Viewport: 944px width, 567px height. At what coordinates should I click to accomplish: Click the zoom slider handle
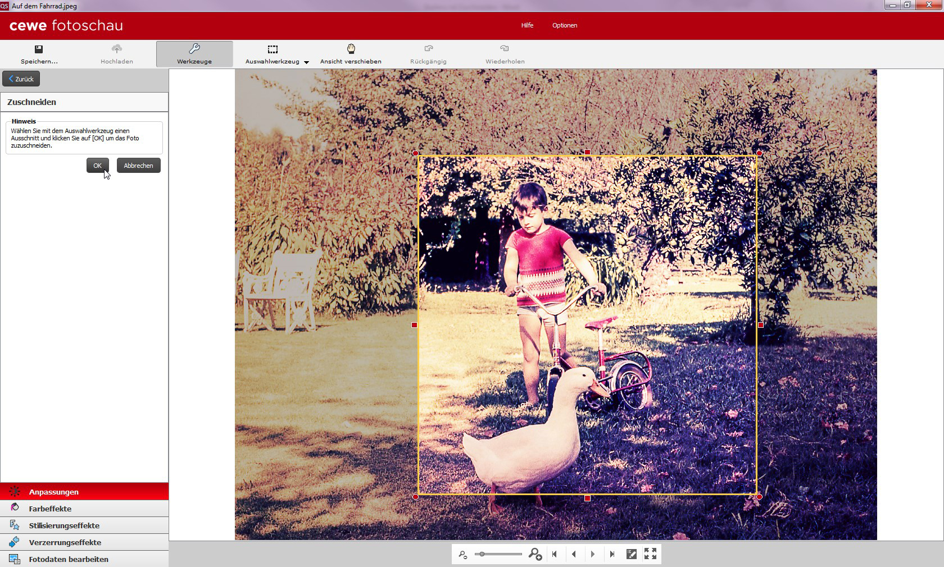[482, 554]
